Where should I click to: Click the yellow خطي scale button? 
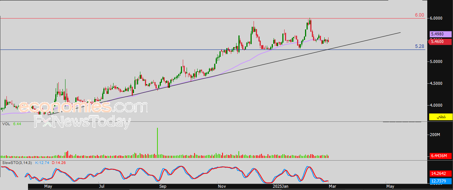tap(441, 117)
